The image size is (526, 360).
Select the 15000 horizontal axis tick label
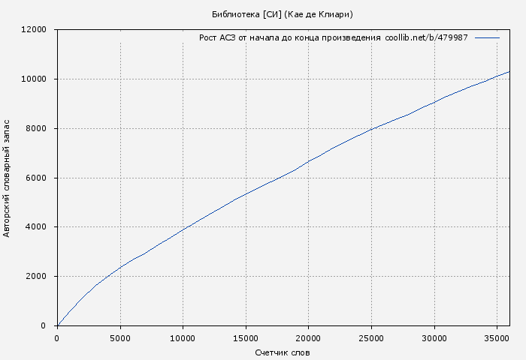tap(246, 338)
